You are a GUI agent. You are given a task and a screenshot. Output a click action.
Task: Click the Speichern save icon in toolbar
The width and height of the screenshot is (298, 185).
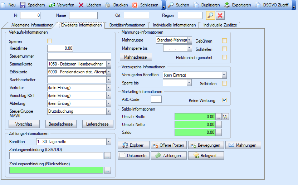pos(23,5)
